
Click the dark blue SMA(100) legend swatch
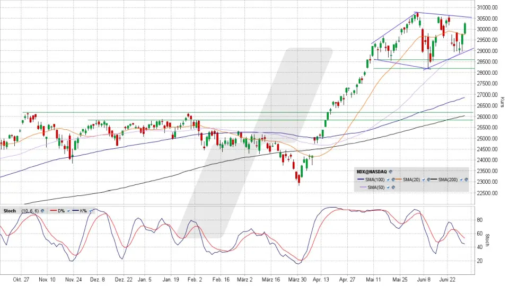361,179
